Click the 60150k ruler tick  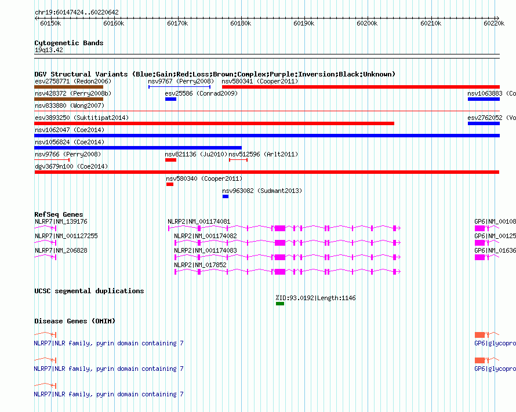point(50,23)
